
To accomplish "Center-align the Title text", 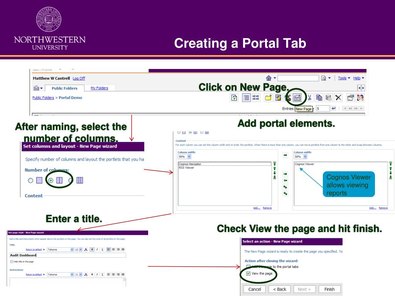I will pos(113,249).
